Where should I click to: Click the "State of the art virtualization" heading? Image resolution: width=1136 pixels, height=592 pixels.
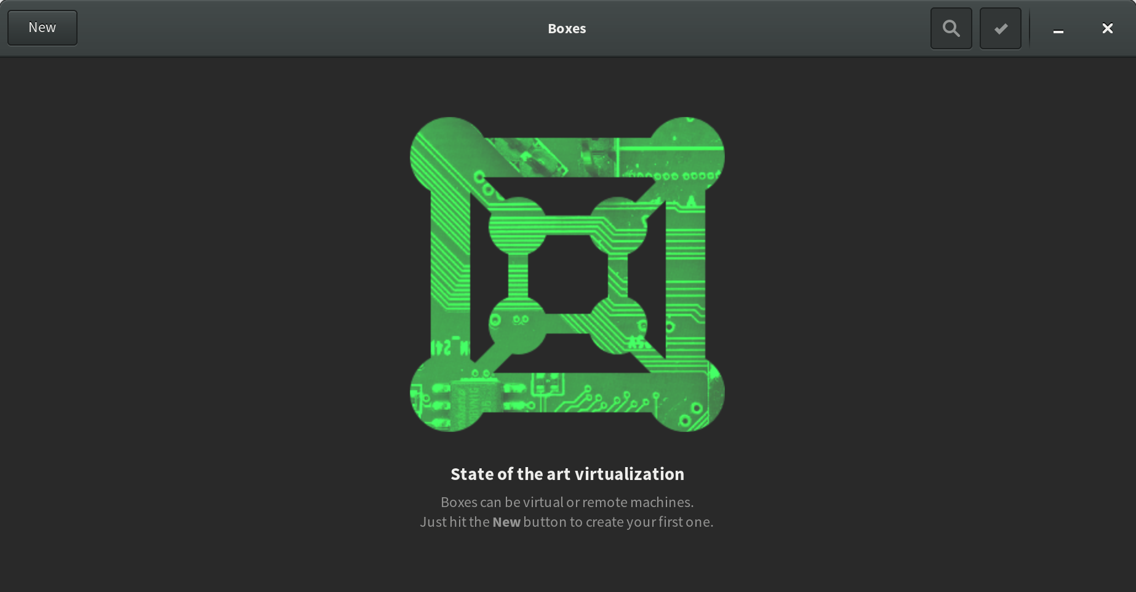click(567, 474)
